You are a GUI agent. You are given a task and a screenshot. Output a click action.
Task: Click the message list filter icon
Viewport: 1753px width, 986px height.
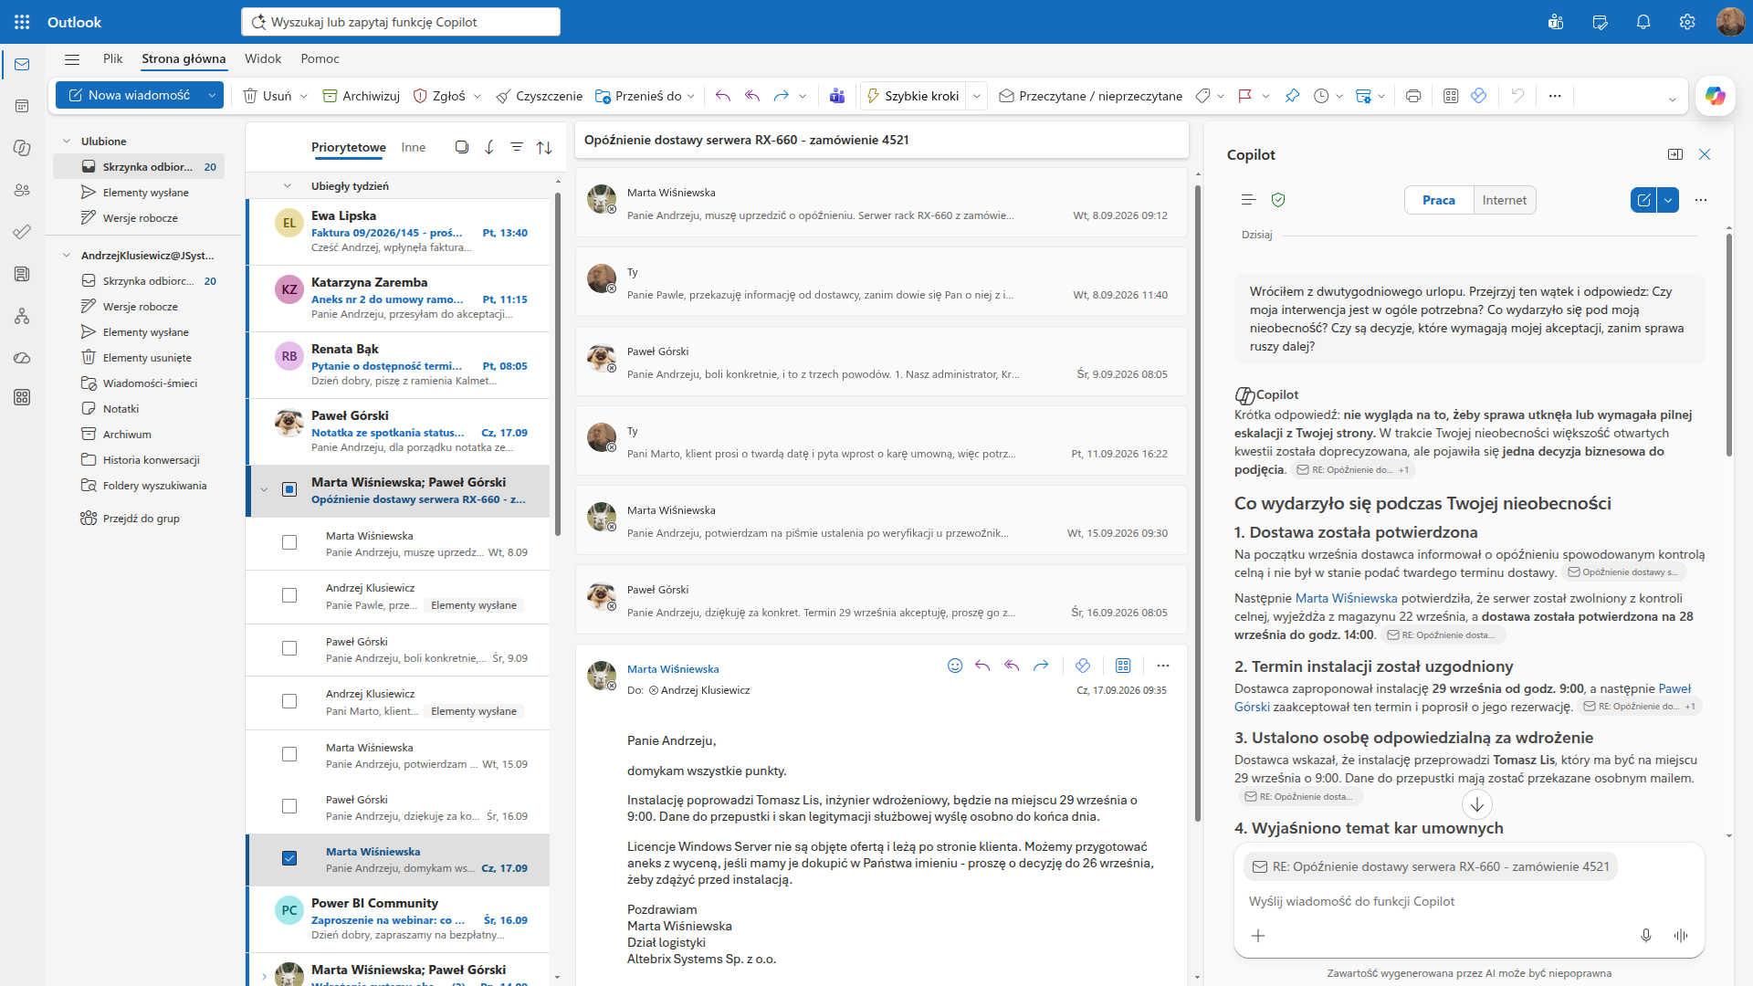click(517, 147)
